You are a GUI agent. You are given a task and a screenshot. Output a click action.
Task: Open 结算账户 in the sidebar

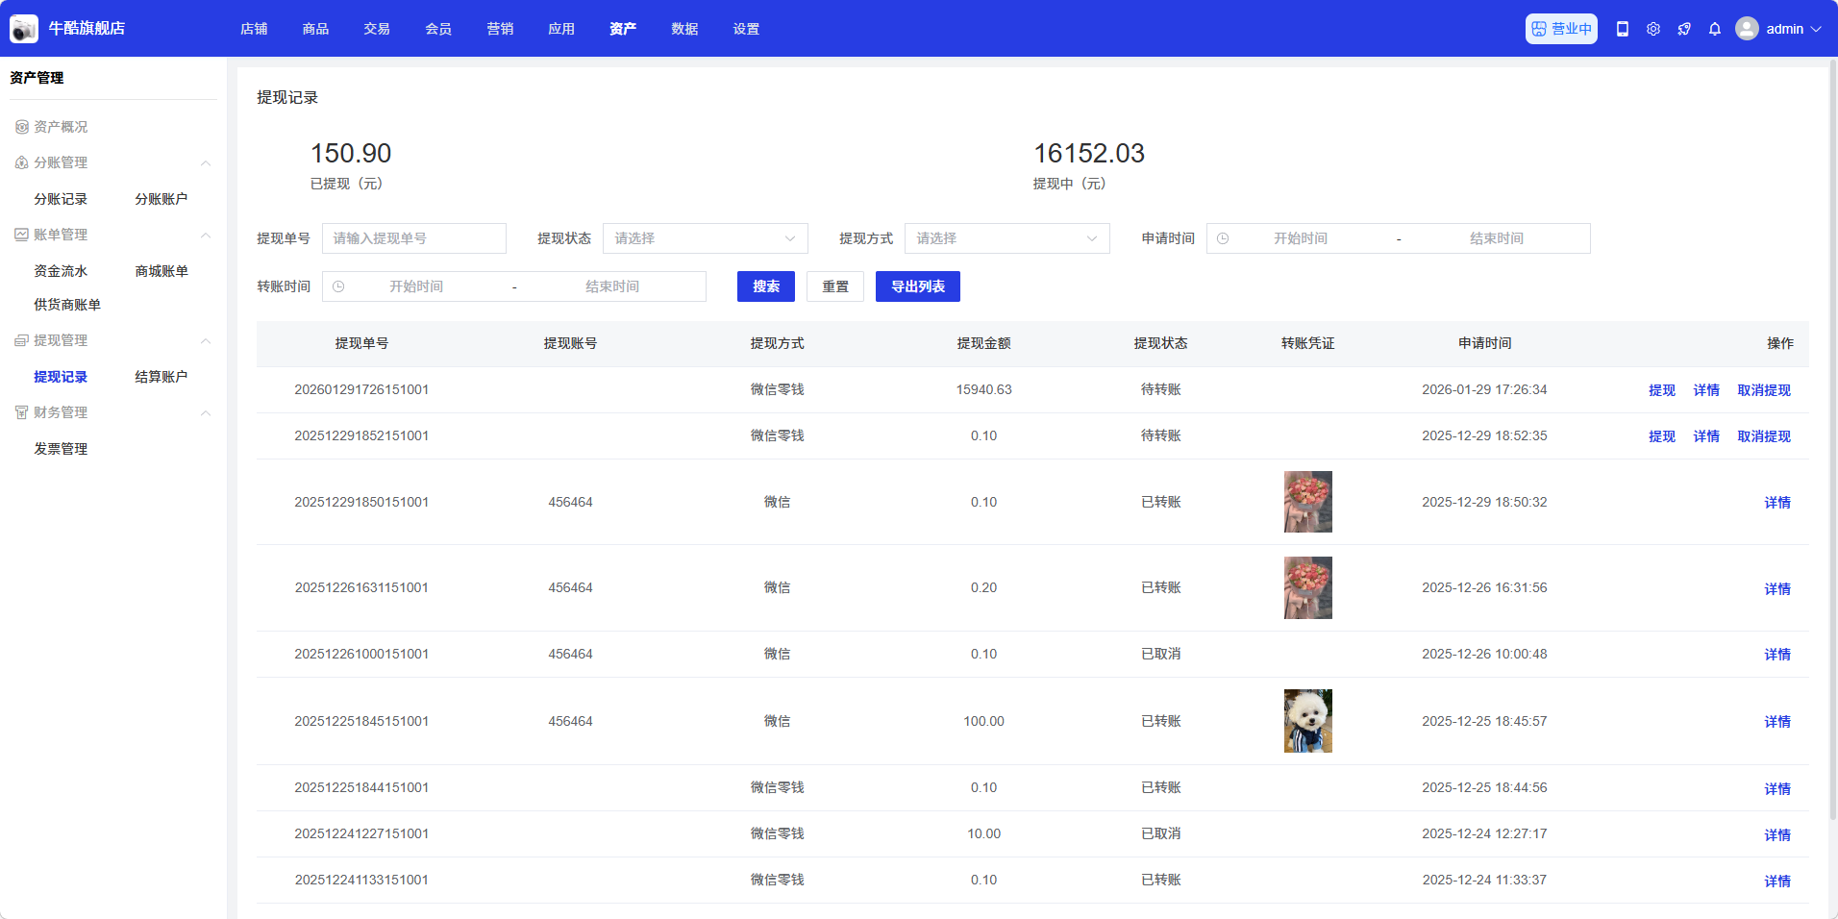tap(161, 377)
